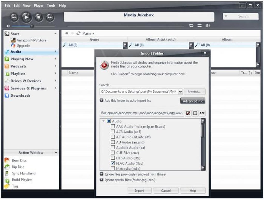Click the Stop playback button
The height and width of the screenshot is (200, 264).
click(39, 17)
